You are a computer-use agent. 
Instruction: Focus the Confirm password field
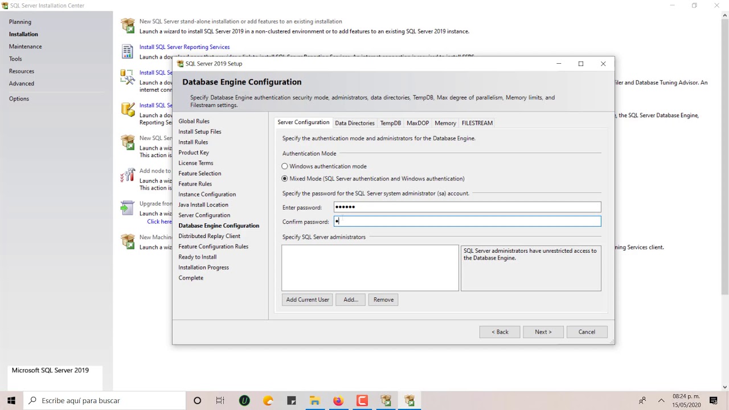[x=467, y=221]
